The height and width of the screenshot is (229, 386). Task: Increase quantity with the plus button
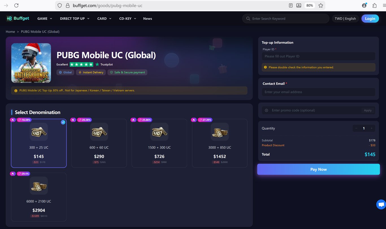pyautogui.click(x=371, y=128)
